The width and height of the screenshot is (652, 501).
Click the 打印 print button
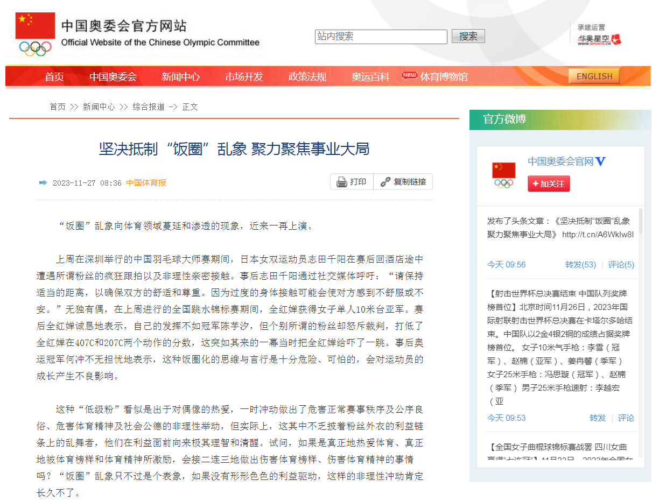point(352,182)
